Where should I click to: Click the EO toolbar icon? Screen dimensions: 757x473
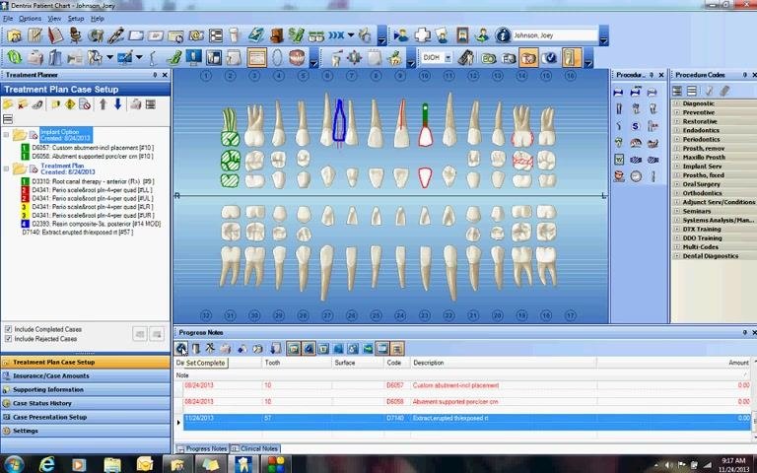489,58
